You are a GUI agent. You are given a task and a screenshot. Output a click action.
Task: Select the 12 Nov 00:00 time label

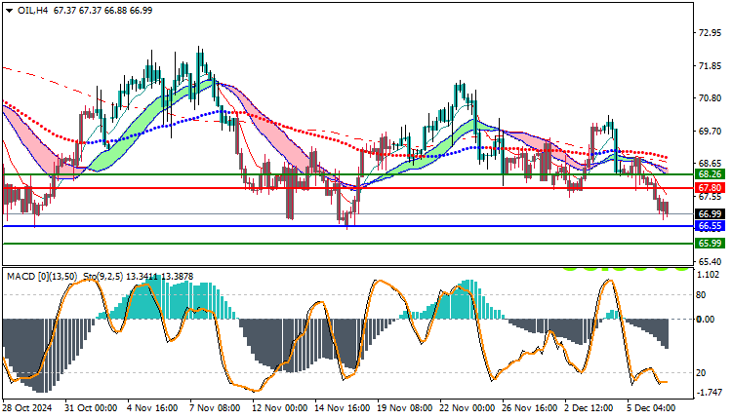pos(280,408)
